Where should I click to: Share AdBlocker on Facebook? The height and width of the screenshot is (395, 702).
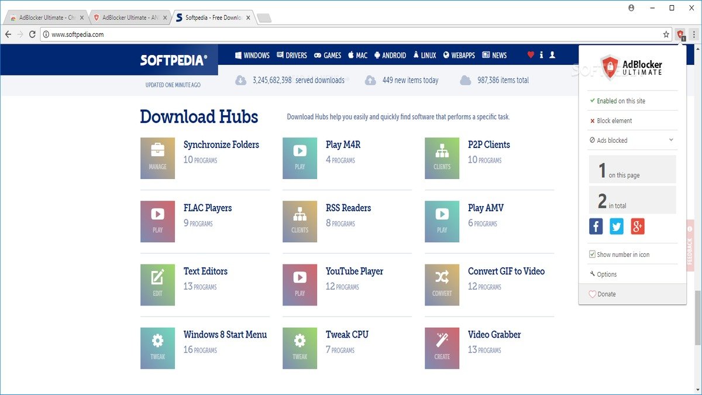tap(596, 226)
